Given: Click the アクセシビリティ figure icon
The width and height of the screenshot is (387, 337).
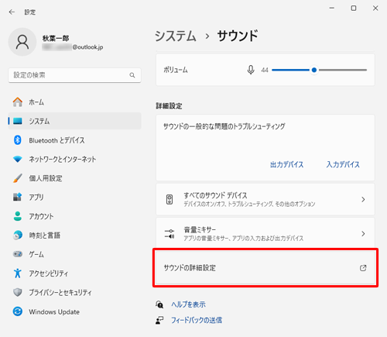Looking at the screenshot, I should coord(18,273).
